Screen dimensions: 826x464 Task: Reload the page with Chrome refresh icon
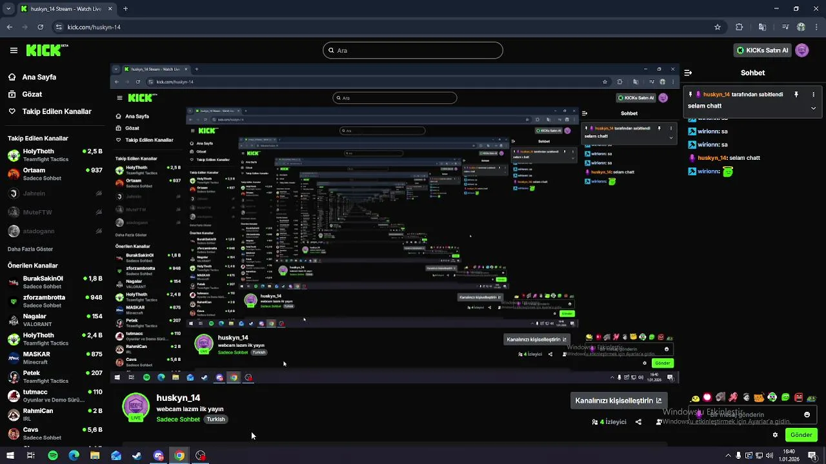41,27
